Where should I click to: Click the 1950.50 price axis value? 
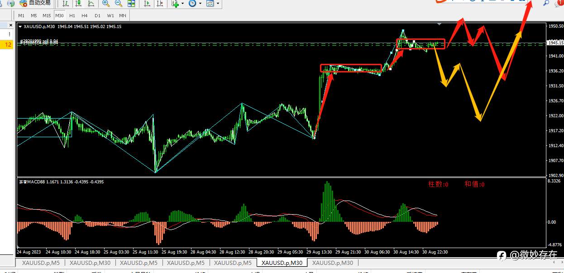[555, 26]
